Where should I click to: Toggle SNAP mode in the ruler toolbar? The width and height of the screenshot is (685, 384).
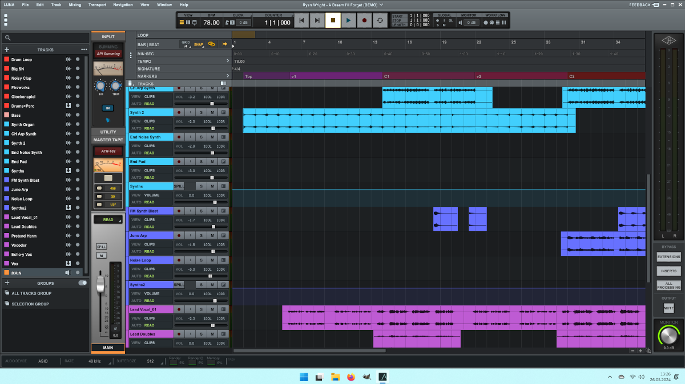point(199,44)
